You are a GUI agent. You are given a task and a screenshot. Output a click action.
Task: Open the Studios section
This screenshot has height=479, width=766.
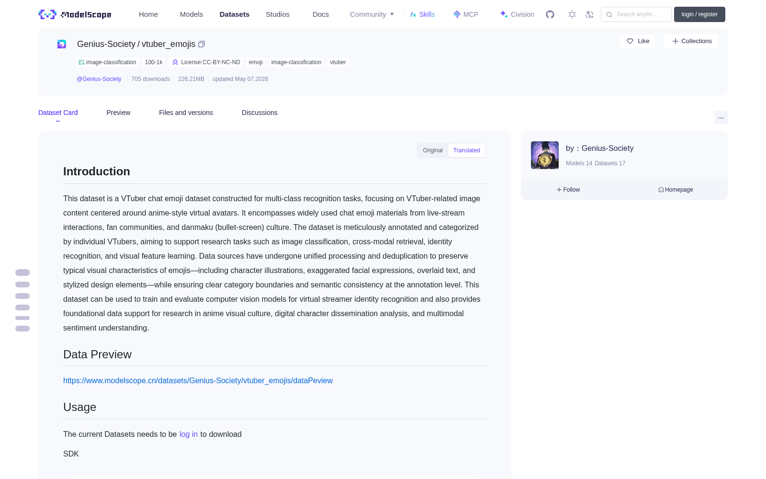pos(278,14)
